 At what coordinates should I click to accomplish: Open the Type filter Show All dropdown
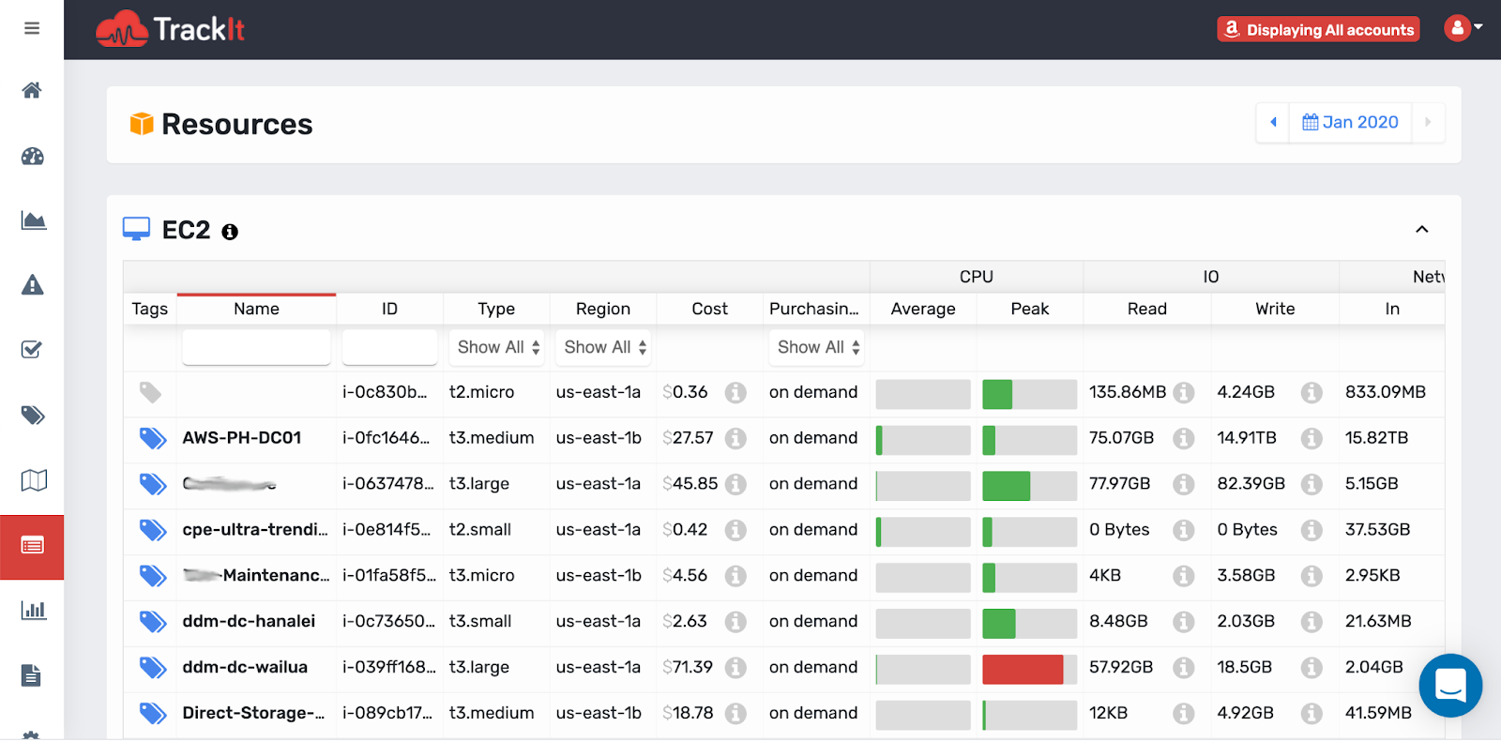(x=497, y=347)
